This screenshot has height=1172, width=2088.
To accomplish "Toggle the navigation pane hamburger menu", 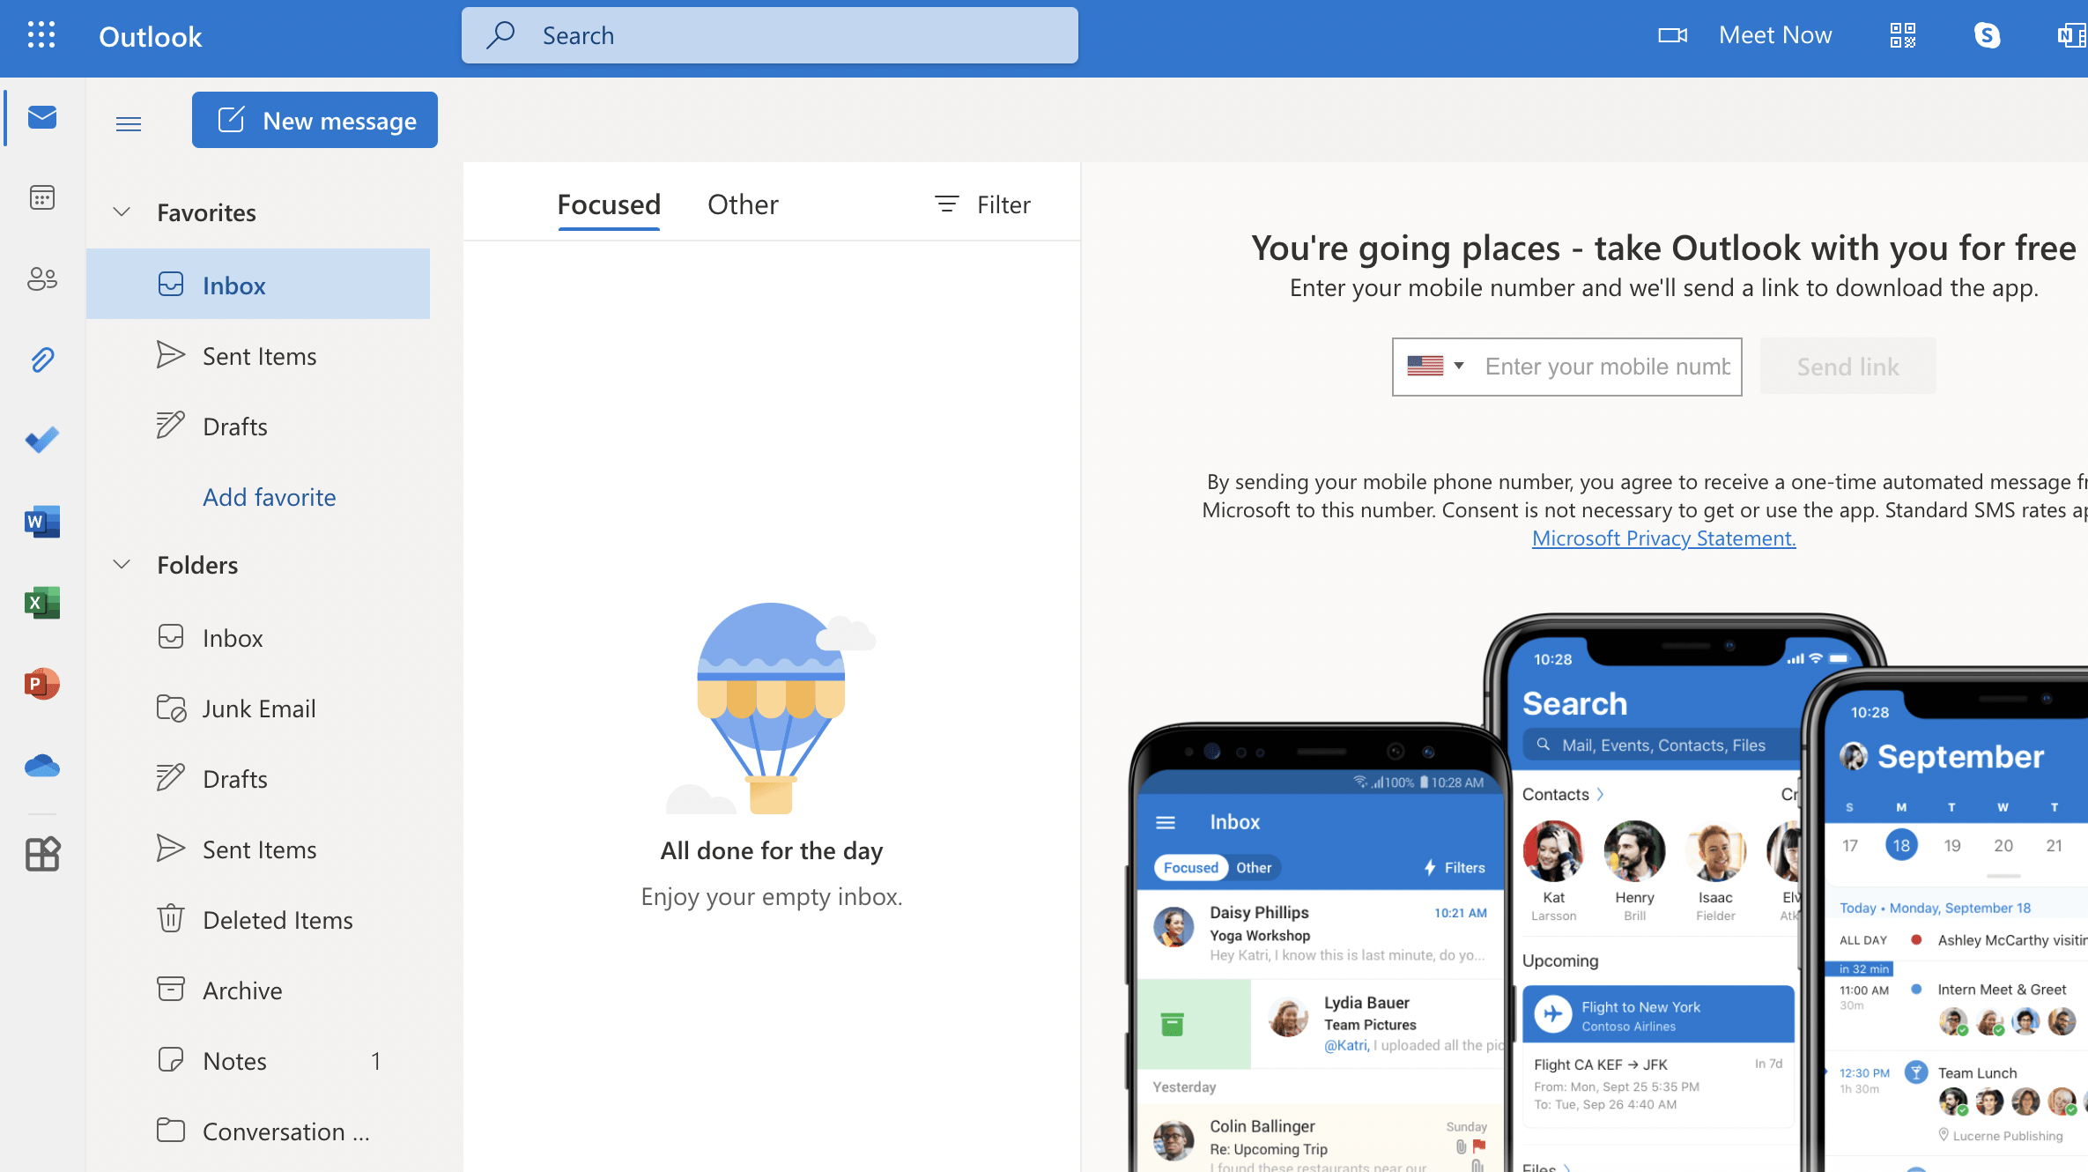I will tap(129, 123).
